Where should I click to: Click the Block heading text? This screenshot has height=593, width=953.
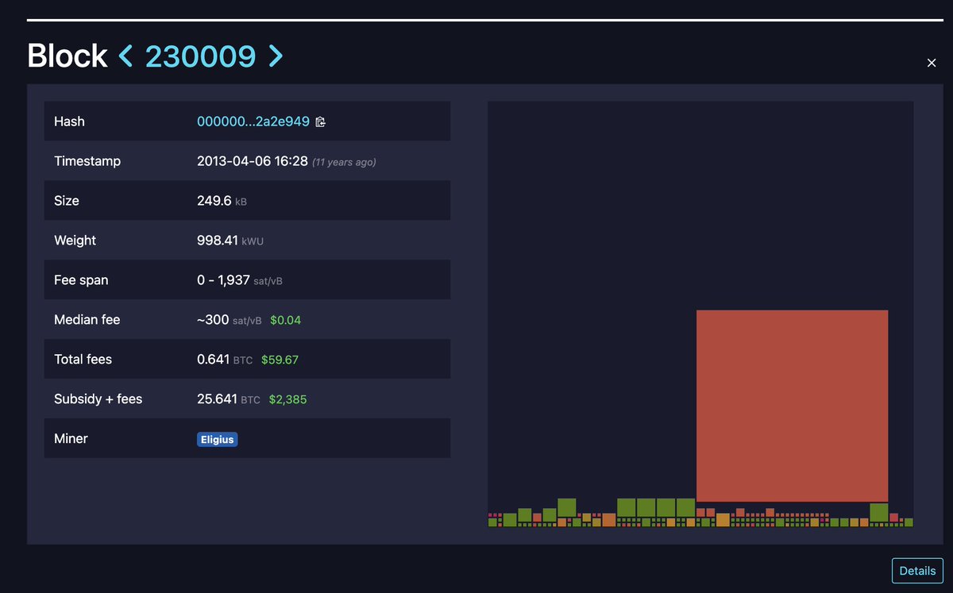tap(68, 56)
